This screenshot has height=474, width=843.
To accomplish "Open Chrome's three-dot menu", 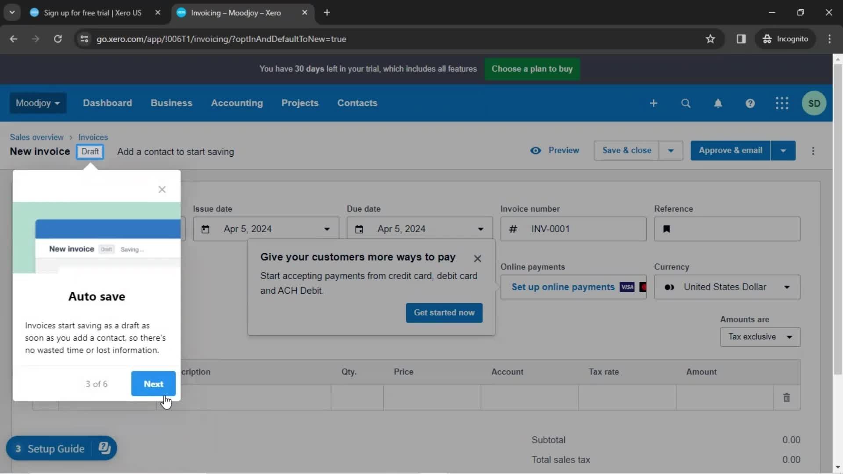I will (829, 39).
